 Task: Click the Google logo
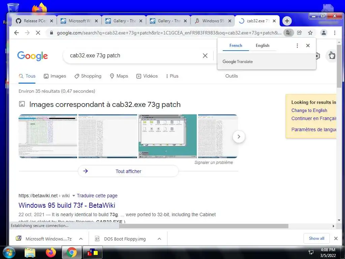tap(32, 56)
